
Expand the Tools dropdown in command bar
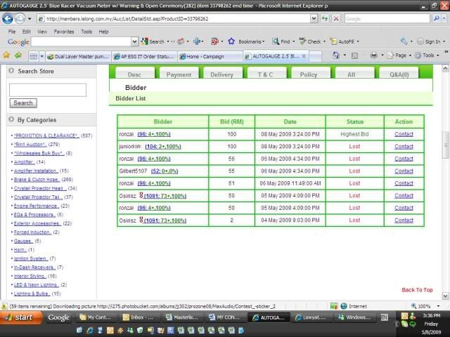tap(429, 55)
